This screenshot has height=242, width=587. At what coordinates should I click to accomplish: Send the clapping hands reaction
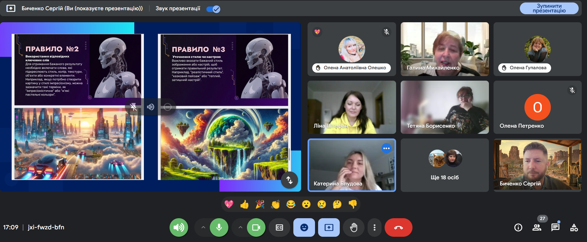(275, 204)
